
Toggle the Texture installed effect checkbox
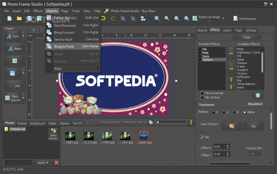click(x=200, y=60)
